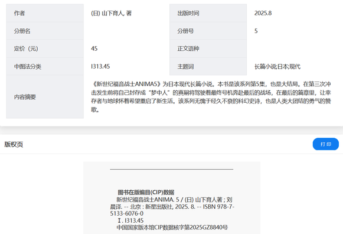Click the 中国国家版本馆CIP数据核字第2025GZ8840号 line
This screenshot has width=343, height=234.
172,227
